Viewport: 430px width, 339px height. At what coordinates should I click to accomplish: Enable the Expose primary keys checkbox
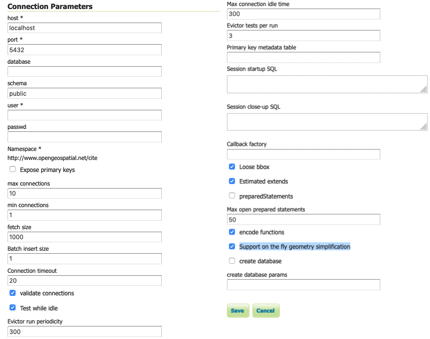point(13,169)
